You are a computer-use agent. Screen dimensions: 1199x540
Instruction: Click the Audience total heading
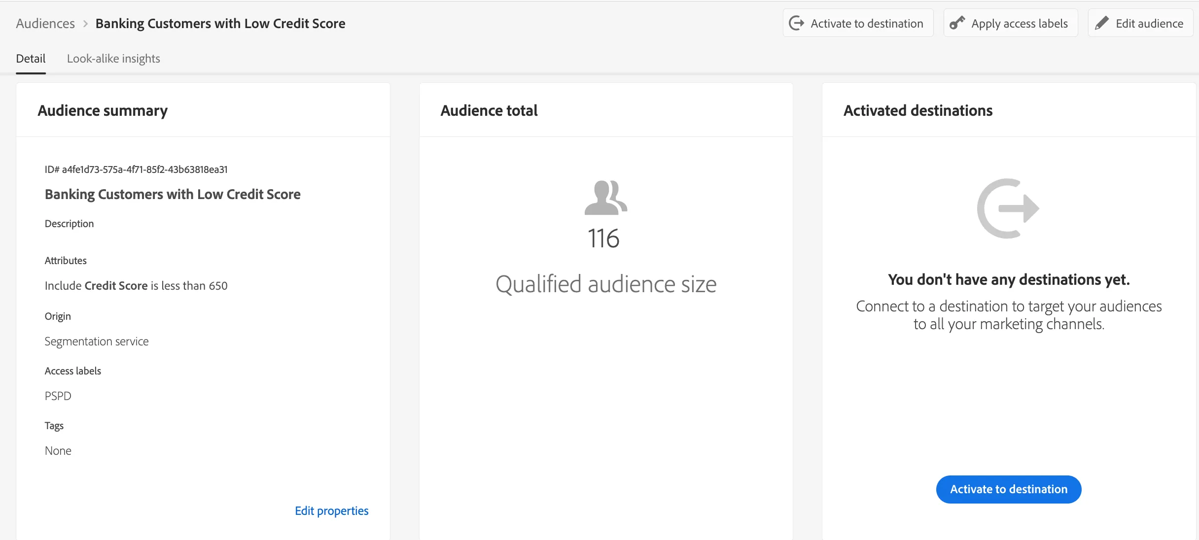click(x=489, y=110)
